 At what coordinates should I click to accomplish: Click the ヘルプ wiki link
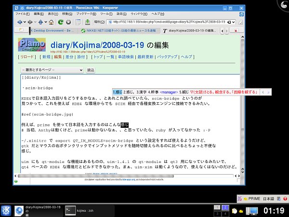[186, 57]
